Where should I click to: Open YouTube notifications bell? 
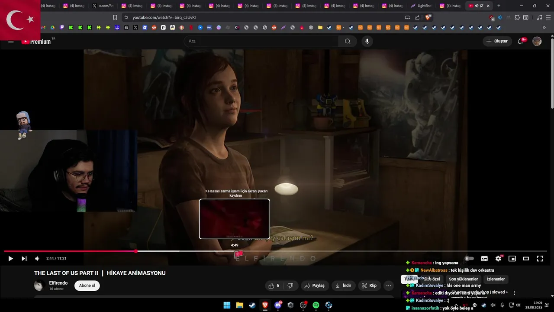[x=521, y=41]
